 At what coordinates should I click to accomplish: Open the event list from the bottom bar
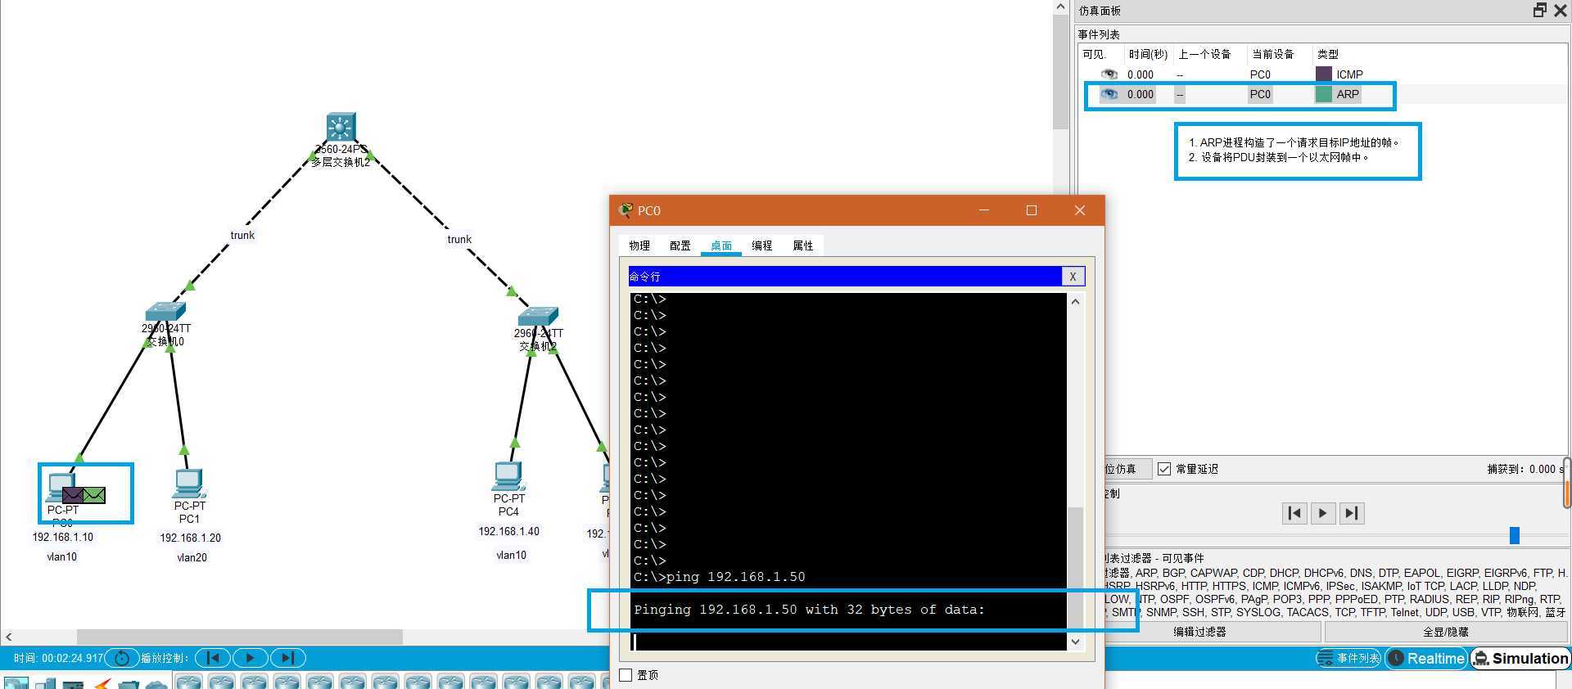[1348, 658]
